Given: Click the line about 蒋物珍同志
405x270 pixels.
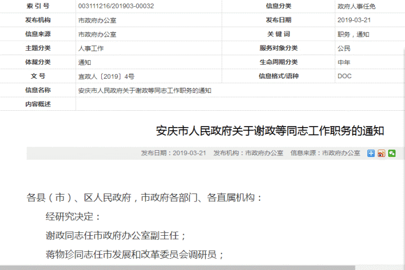Looking at the screenshot, I should [134, 254].
